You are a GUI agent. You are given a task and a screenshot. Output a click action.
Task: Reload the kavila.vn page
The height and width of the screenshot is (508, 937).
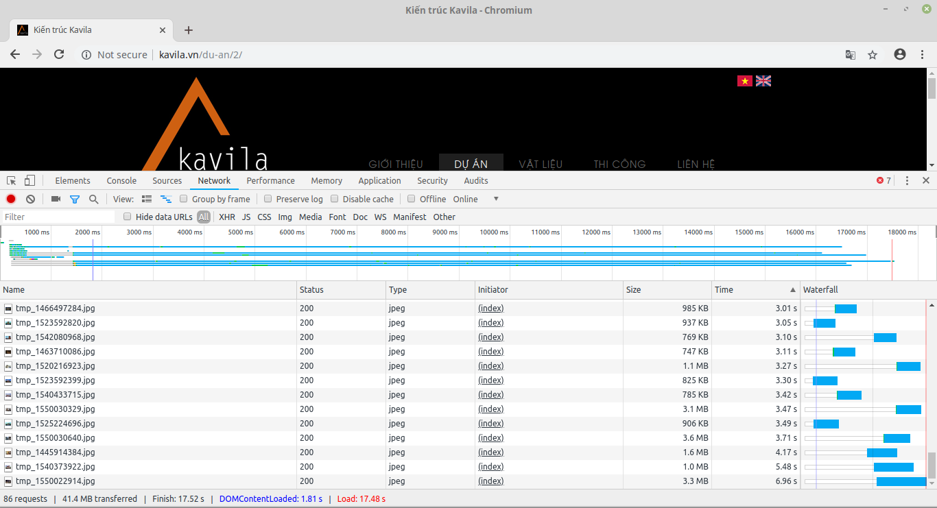[x=59, y=55]
